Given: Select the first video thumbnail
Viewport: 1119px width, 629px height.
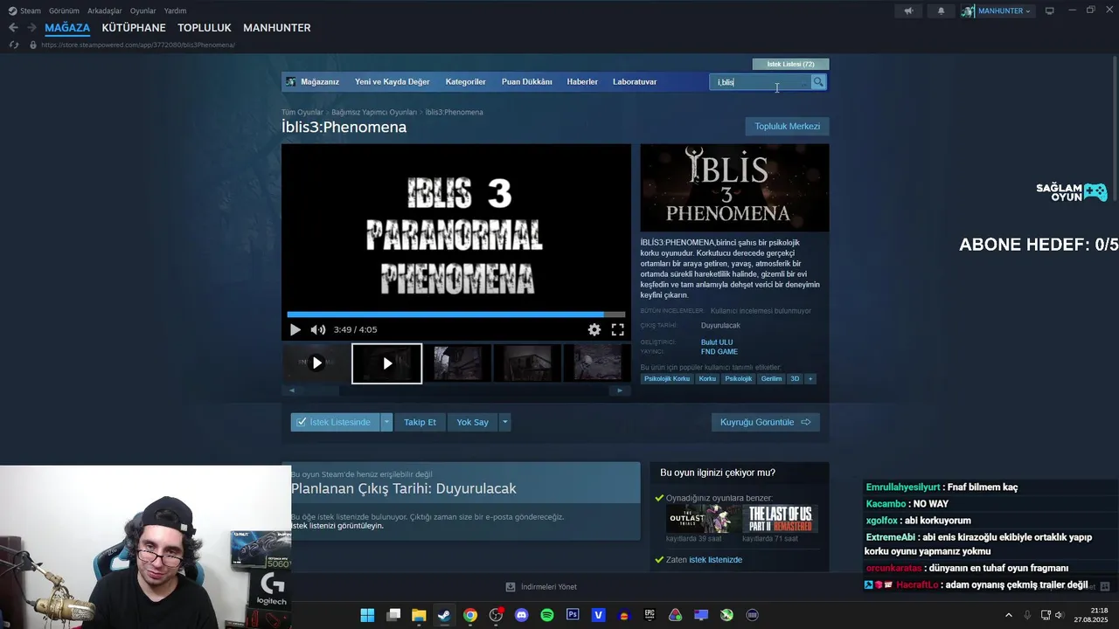Looking at the screenshot, I should 316,363.
